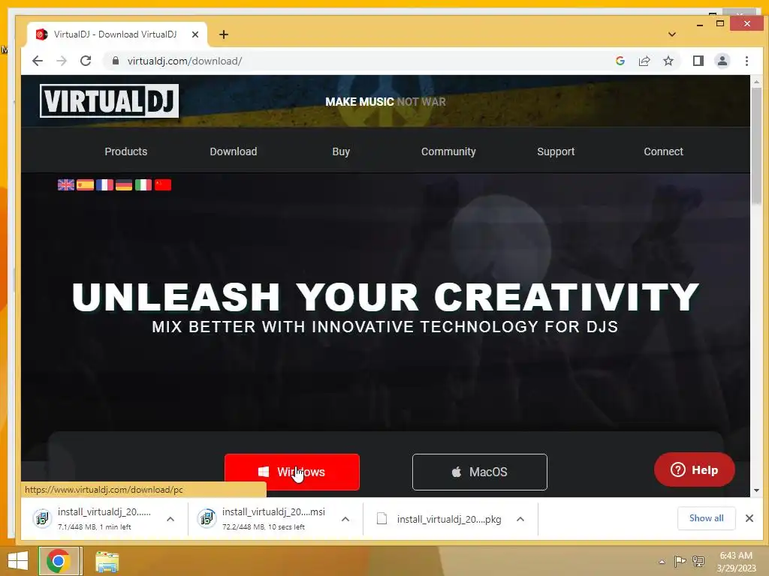Click the Google icon in address bar

pyautogui.click(x=620, y=61)
